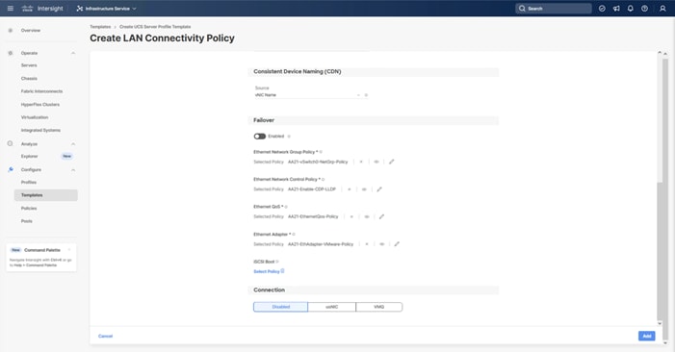Viewport: 675px width, 352px height.
Task: Open HyperFlex Clusters in sidebar
Action: coord(40,105)
